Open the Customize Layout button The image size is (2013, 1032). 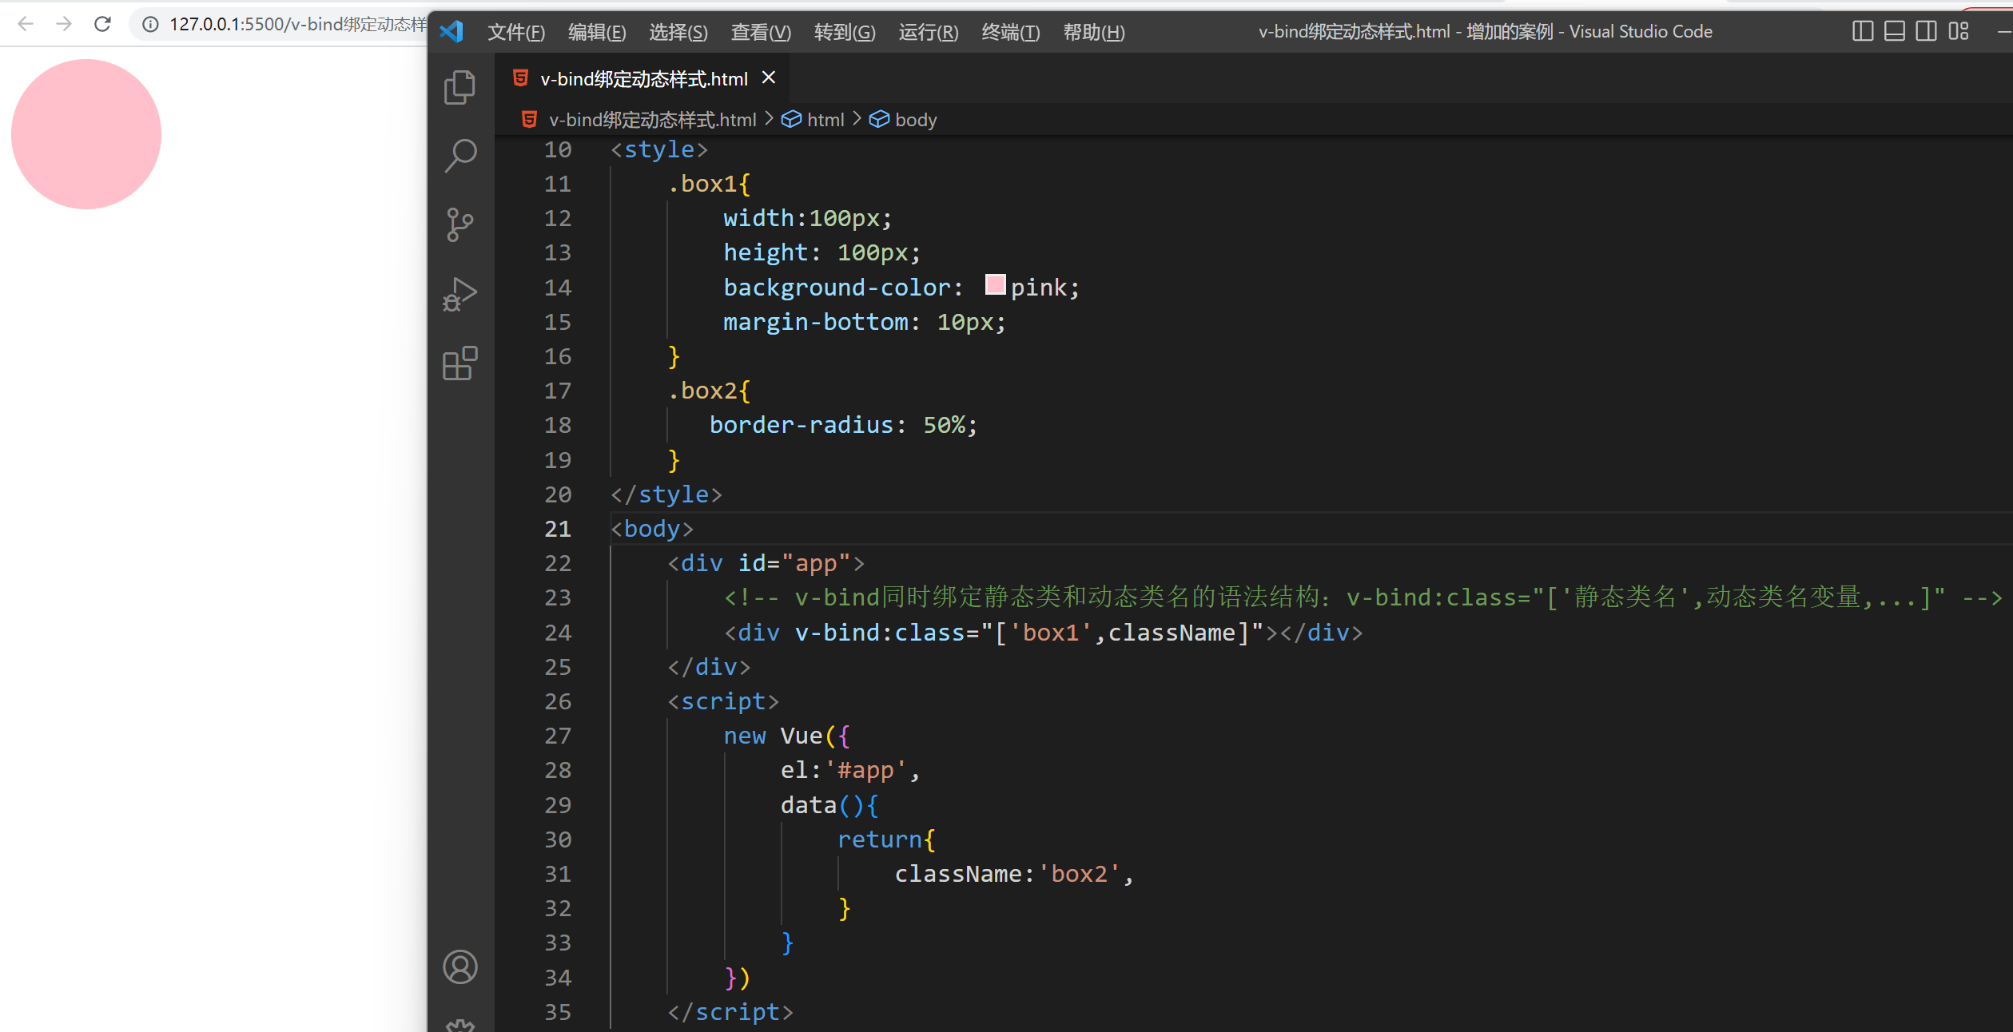1958,31
